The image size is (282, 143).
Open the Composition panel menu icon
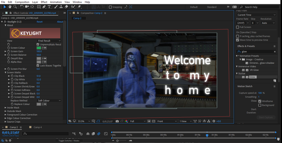105,13
